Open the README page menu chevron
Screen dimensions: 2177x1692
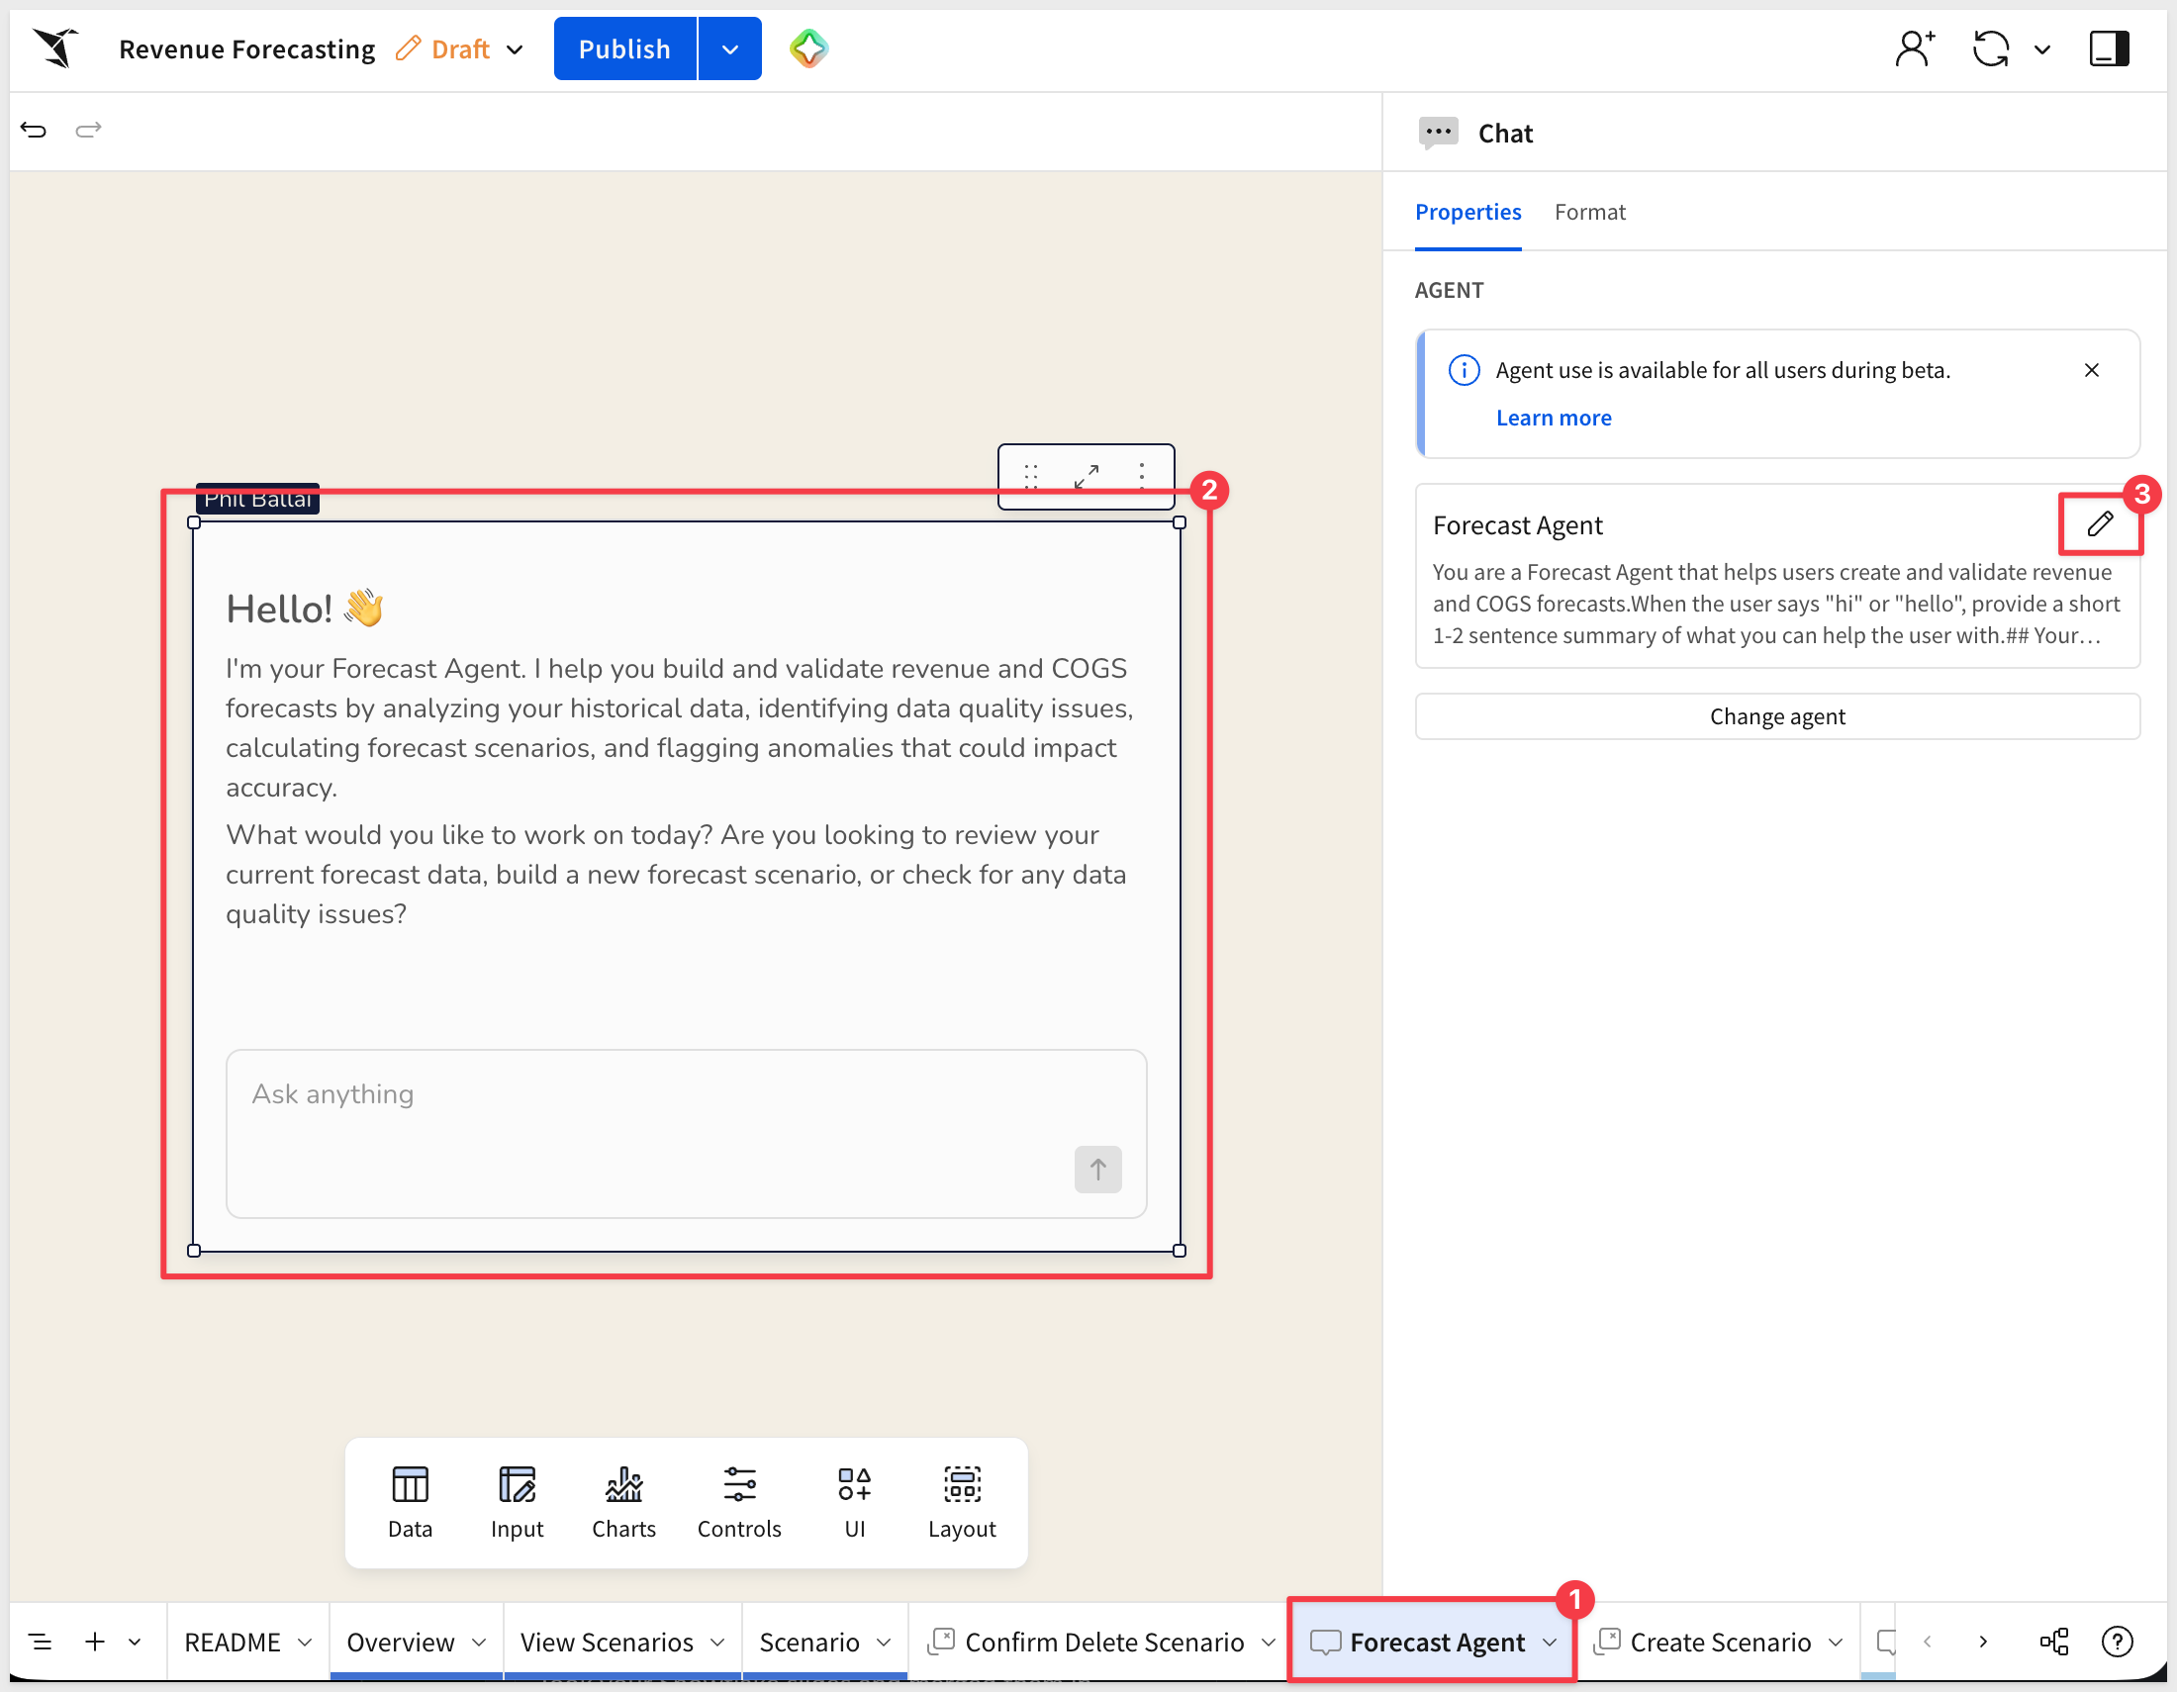click(x=305, y=1642)
